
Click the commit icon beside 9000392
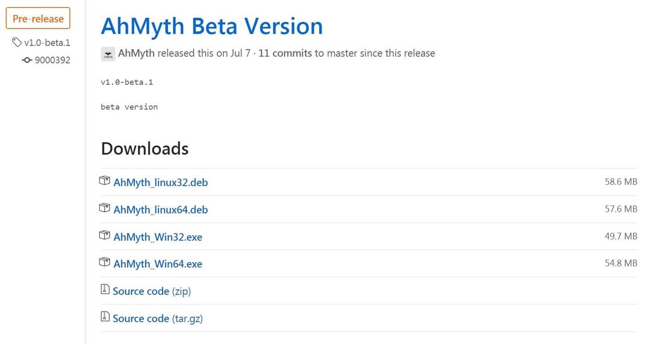pos(27,60)
